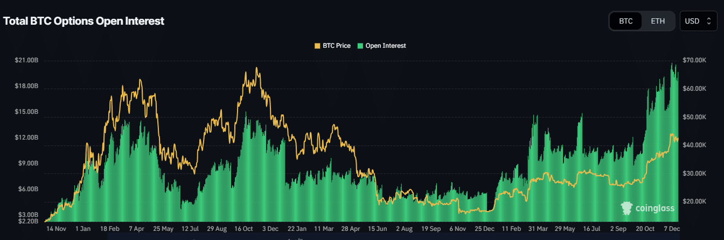The height and width of the screenshot is (240, 724).
Task: Toggle the Open Interest legend label
Action: (x=386, y=46)
